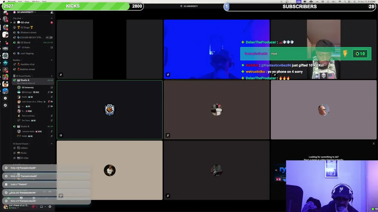The height and width of the screenshot is (212, 378).
Task: Open the 02-clips text channel
Action: coord(32,158)
